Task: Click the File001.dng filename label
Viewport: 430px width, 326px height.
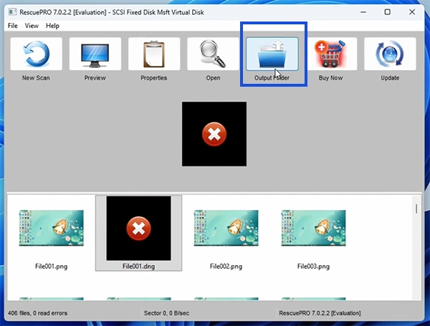Action: click(x=138, y=267)
